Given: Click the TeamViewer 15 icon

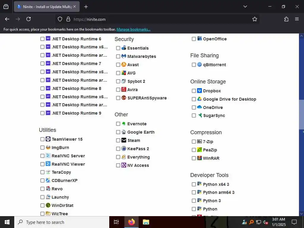Looking at the screenshot, I should [48, 139].
